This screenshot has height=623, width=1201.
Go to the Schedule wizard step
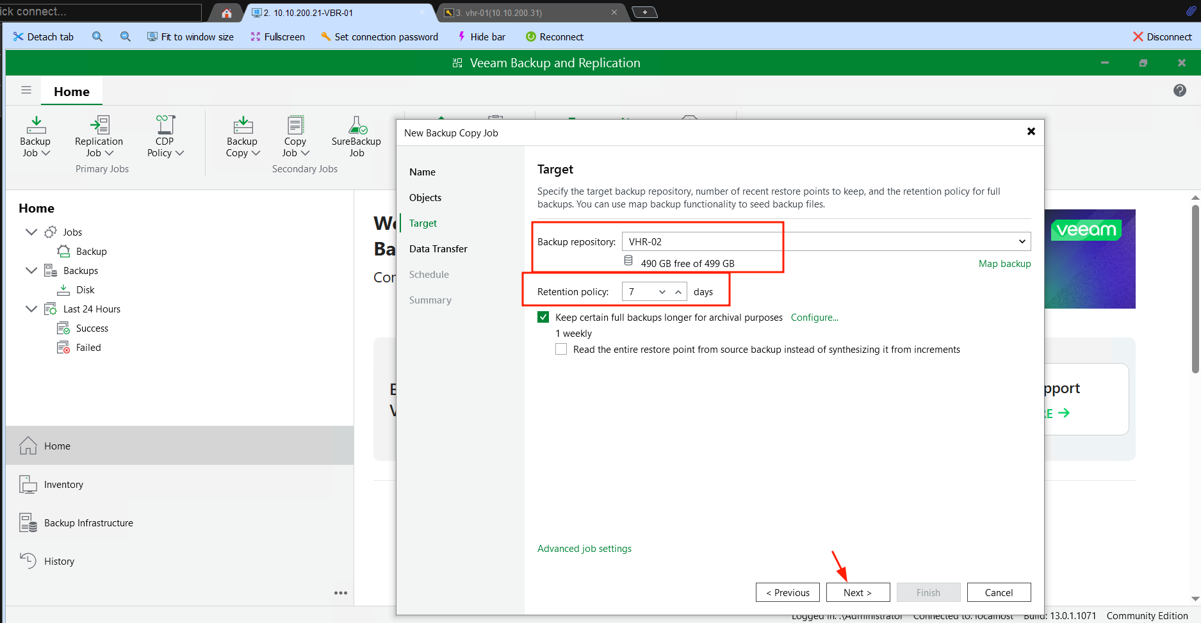tap(429, 274)
